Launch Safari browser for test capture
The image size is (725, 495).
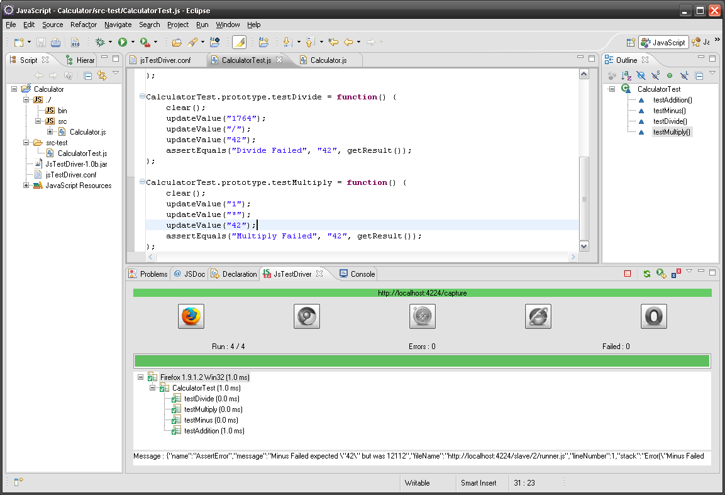423,316
